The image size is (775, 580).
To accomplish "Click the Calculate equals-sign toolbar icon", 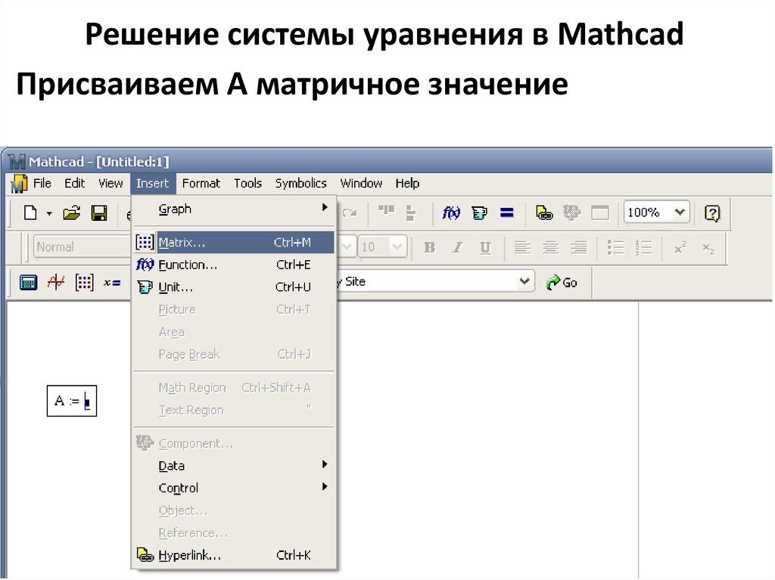I will [507, 213].
